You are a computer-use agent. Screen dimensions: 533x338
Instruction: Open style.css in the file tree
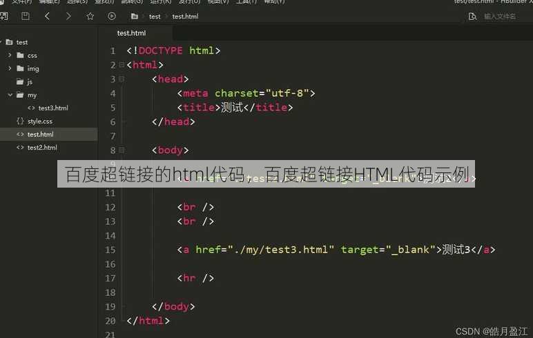[x=40, y=121]
